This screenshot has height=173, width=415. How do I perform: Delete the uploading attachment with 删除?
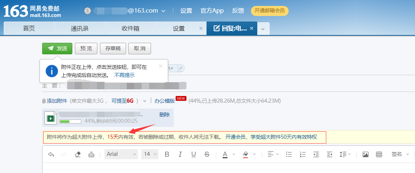(x=164, y=115)
